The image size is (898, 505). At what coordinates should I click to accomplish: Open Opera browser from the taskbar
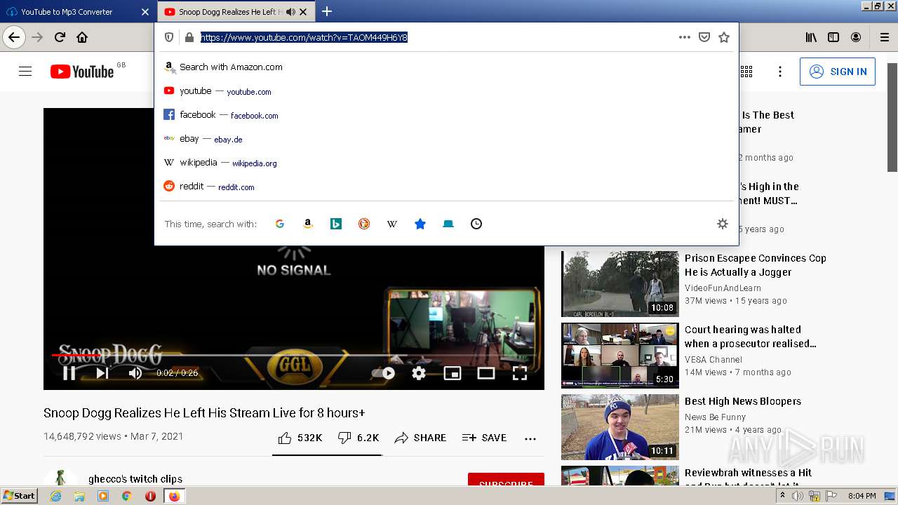150,496
